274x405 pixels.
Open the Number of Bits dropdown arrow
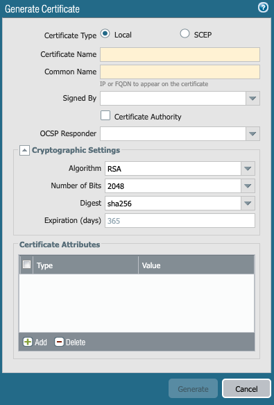coord(248,186)
